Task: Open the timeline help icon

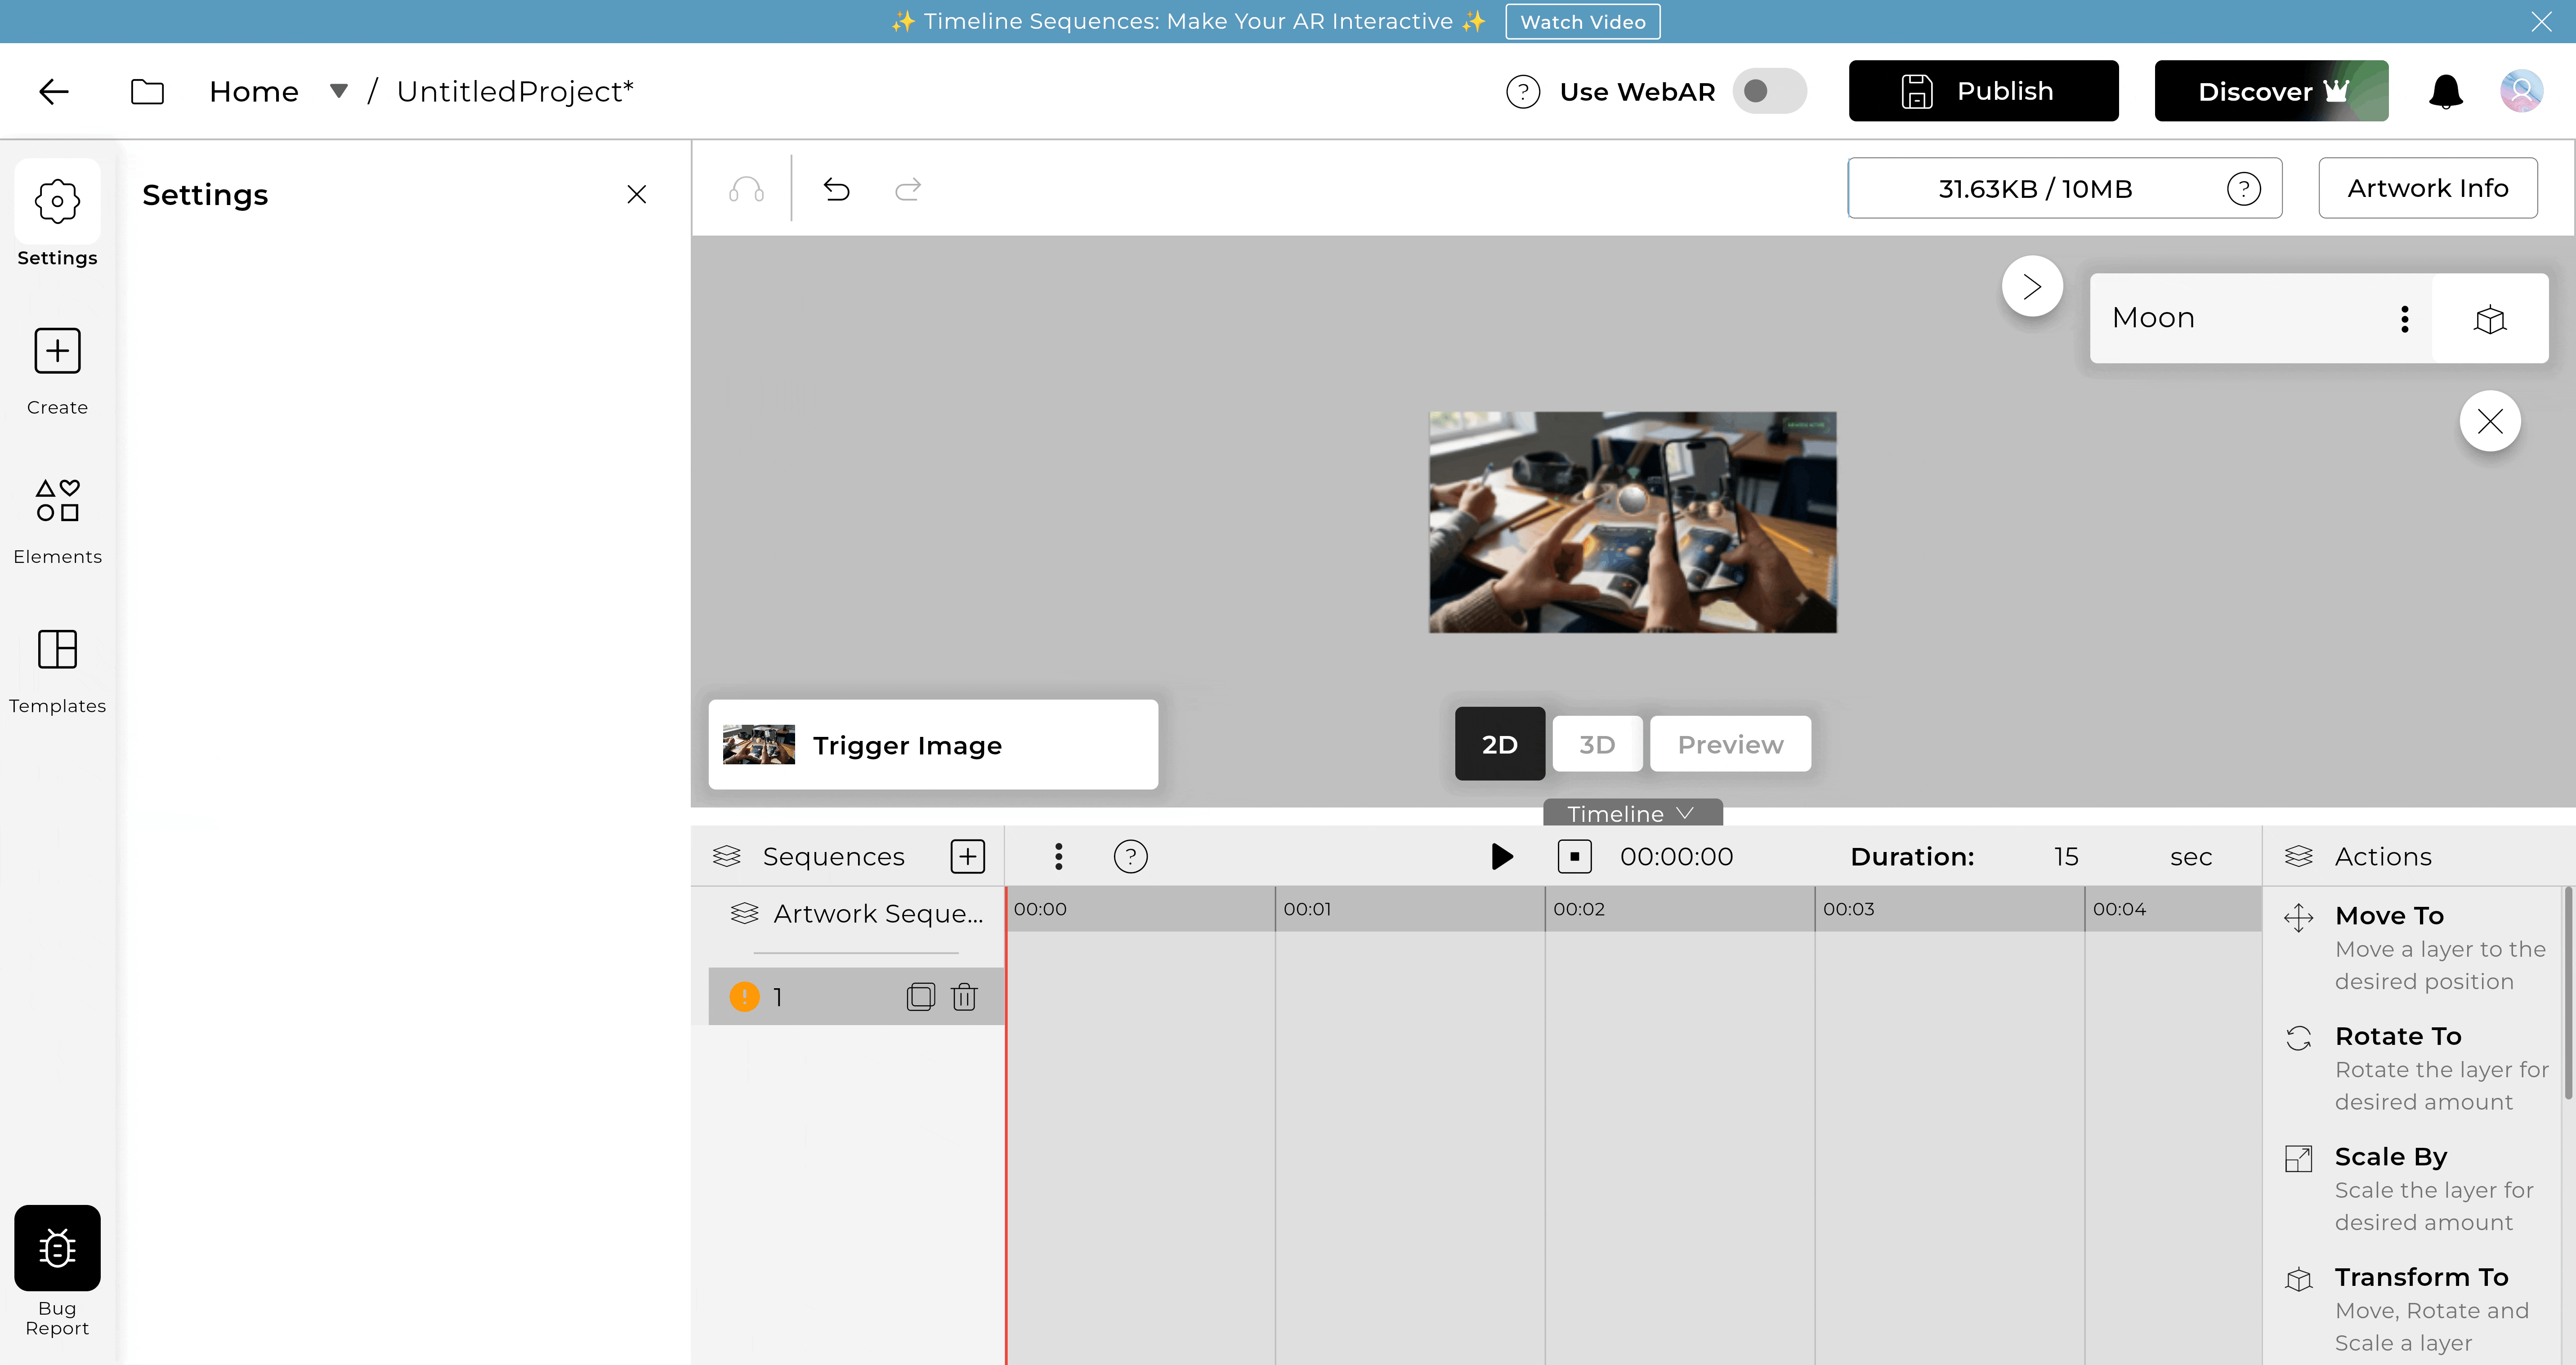Action: pyautogui.click(x=1130, y=856)
